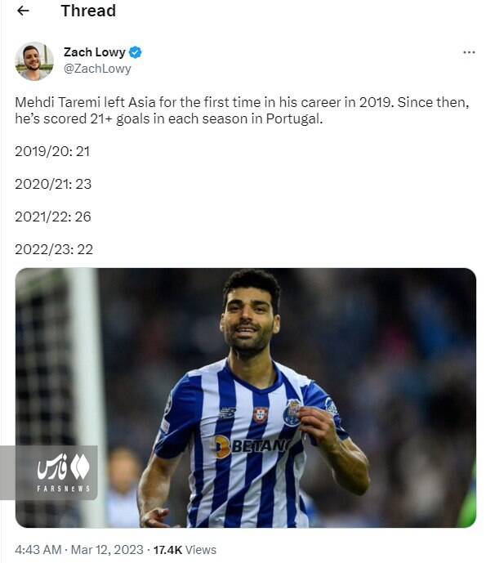
Task: Click the Fars News logo watermark
Action: [64, 466]
